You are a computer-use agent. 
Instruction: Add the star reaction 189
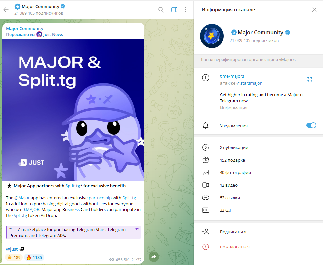pos(14,257)
